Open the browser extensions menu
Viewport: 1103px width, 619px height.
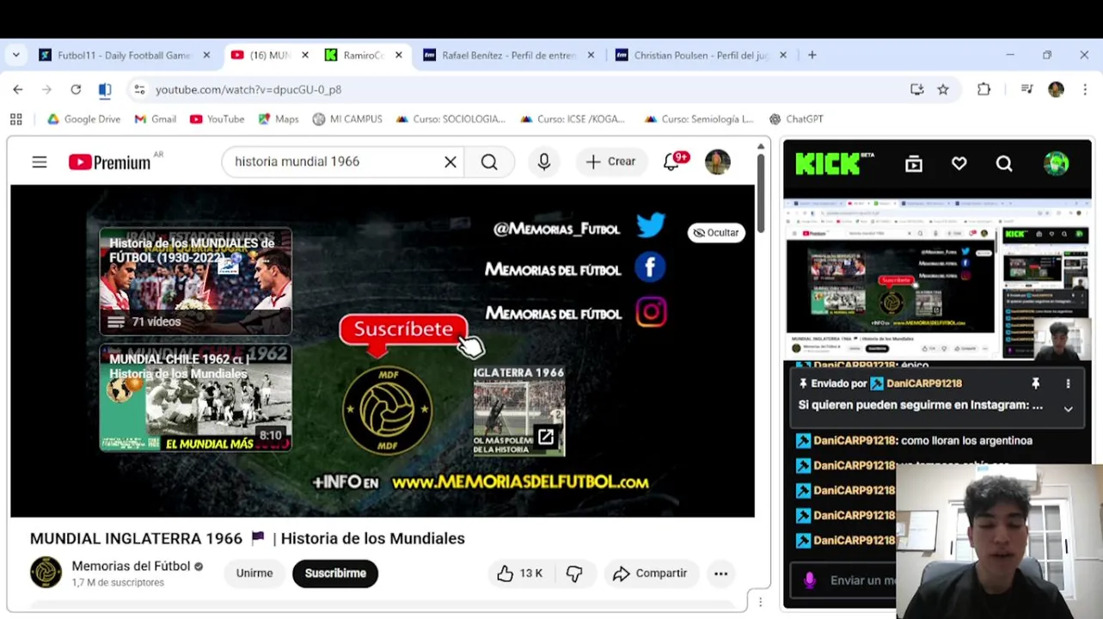984,89
